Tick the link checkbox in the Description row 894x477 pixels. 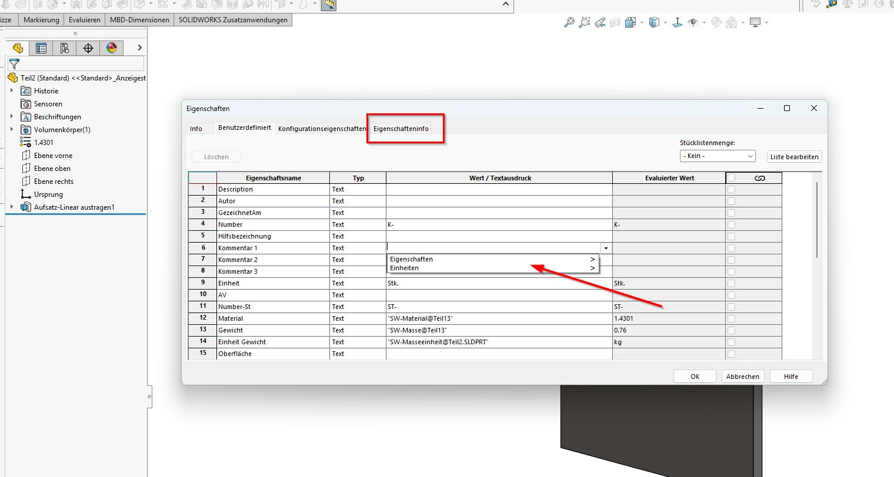coord(731,189)
